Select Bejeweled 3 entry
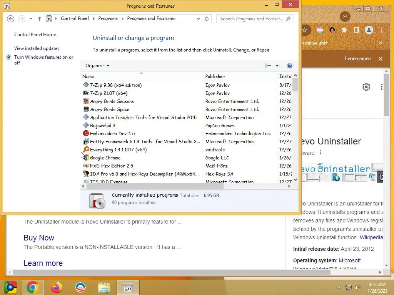 102,126
